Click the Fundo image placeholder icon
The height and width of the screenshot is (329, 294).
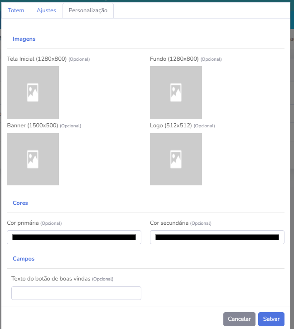pos(176,92)
